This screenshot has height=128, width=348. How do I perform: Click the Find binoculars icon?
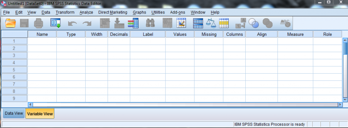pos(150,23)
